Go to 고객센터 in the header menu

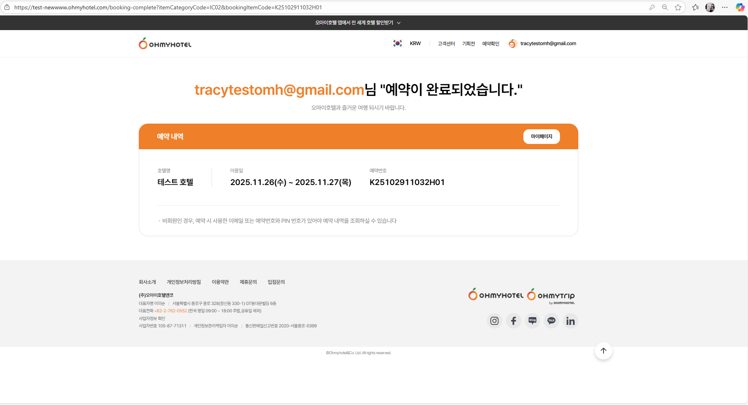pos(446,44)
